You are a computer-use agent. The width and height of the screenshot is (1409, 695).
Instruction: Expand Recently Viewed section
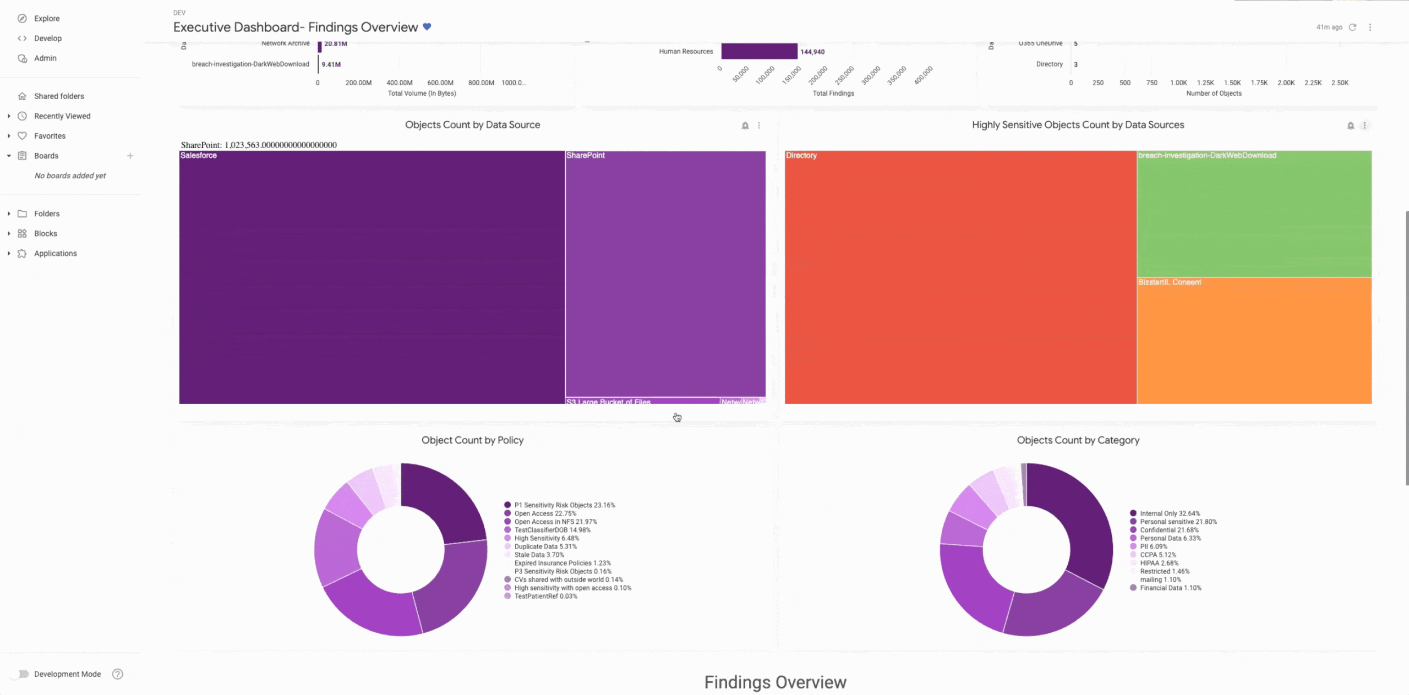point(9,116)
